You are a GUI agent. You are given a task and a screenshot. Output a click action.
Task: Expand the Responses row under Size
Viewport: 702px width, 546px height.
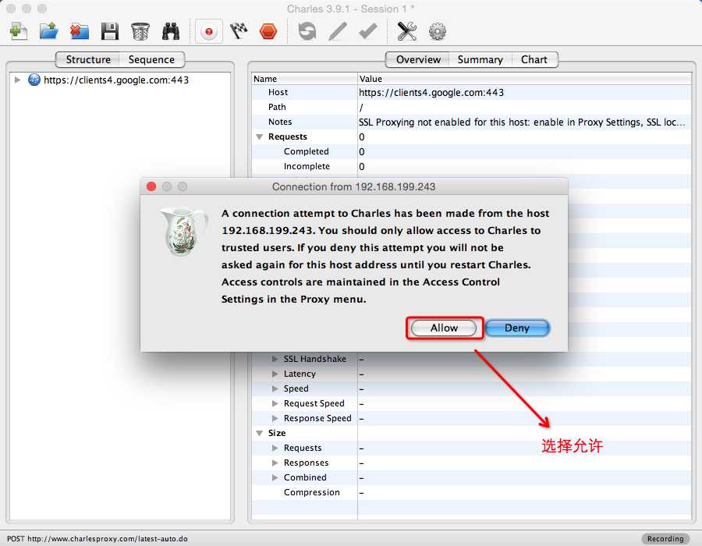click(275, 463)
